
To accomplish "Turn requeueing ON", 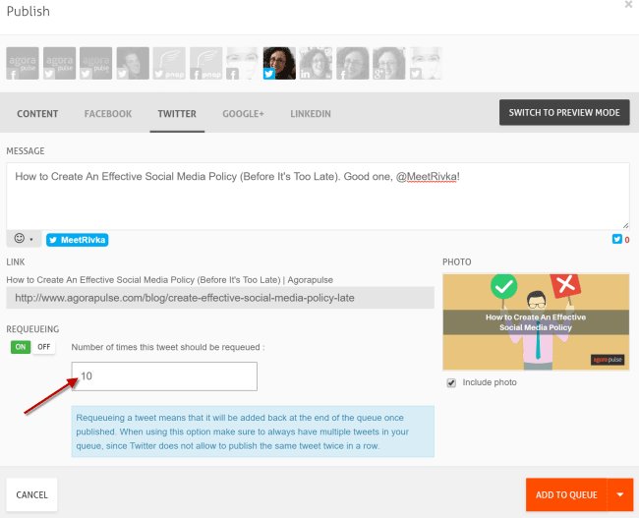I will [x=21, y=347].
